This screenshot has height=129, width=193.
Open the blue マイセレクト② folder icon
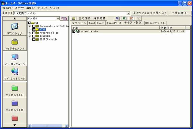click(x=15, y=103)
